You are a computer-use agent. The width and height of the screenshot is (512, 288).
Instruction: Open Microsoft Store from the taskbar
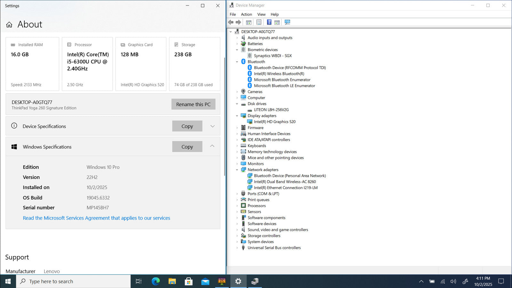[188, 281]
